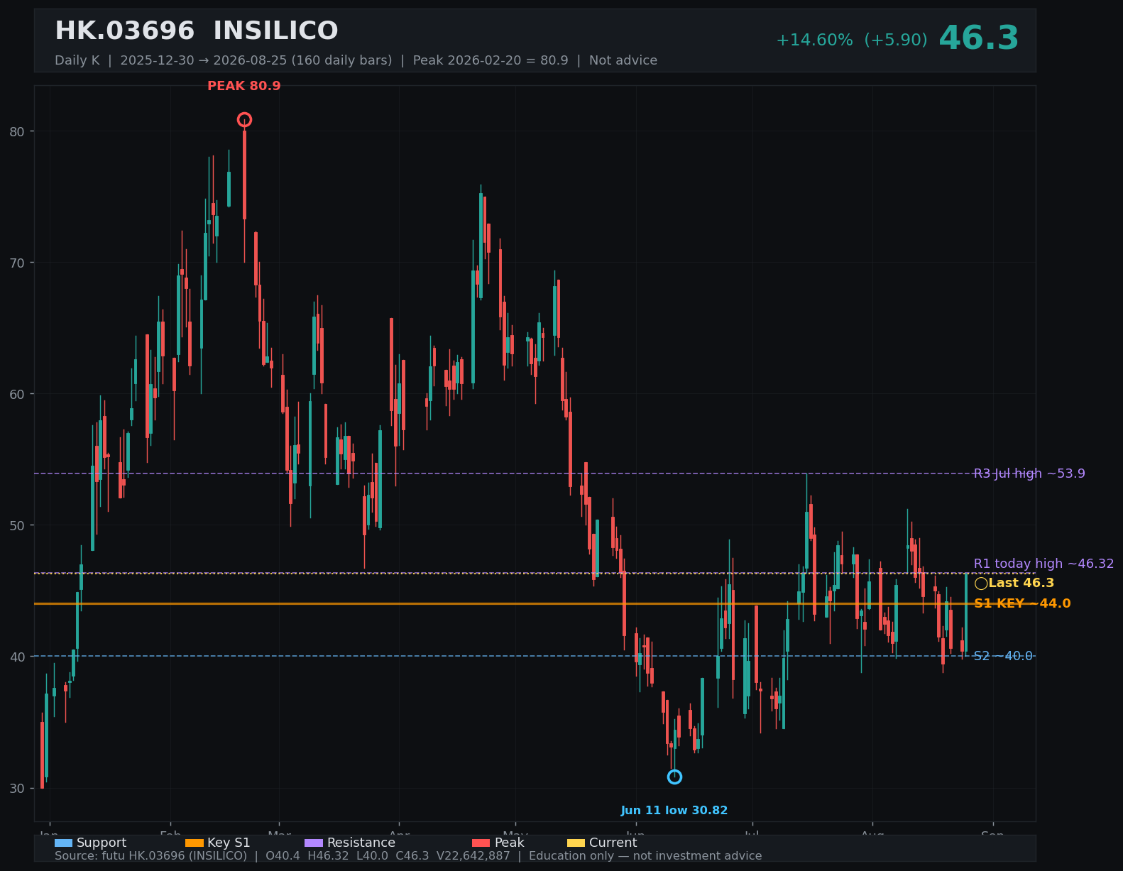Click the "Current" legend text
This screenshot has width=1123, height=871.
(x=613, y=843)
